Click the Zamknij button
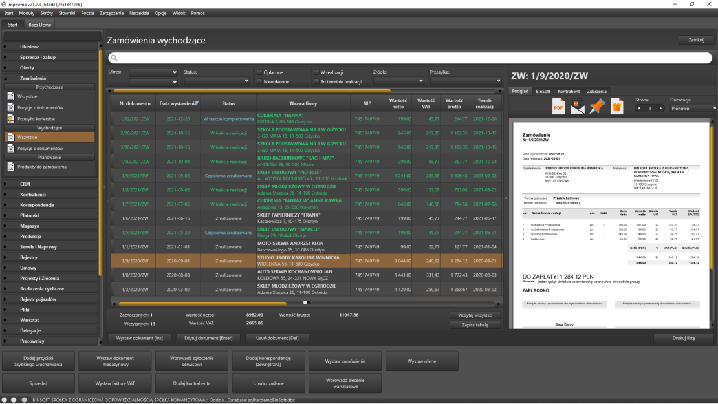Image resolution: width=718 pixels, height=404 pixels. tap(696, 40)
